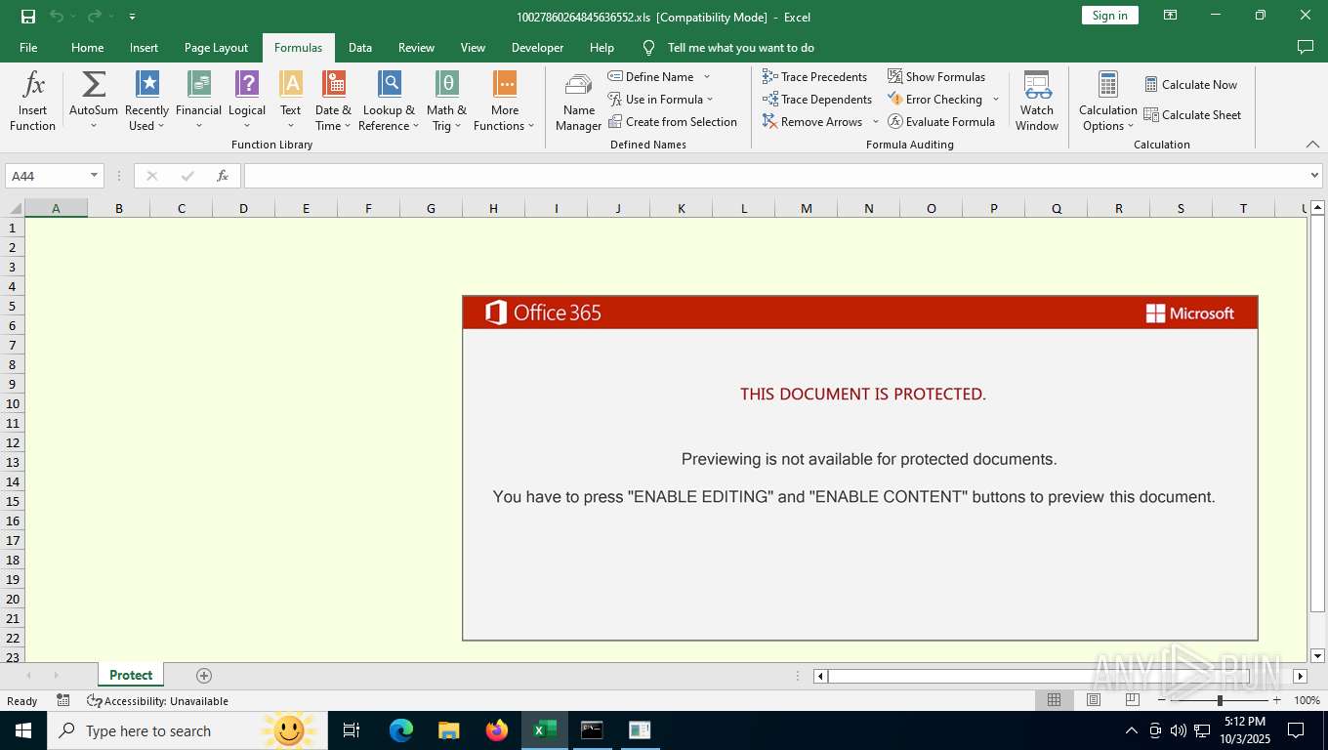Select the Protect sheet tab
The width and height of the screenshot is (1328, 750).
(131, 675)
